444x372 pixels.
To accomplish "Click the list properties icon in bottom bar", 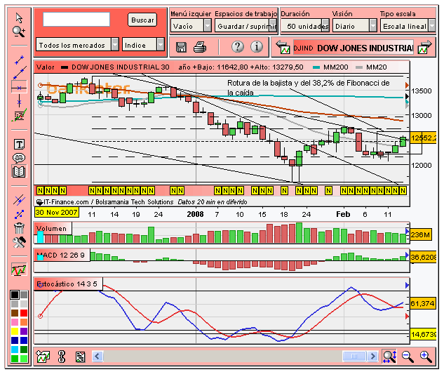I will click(x=80, y=357).
